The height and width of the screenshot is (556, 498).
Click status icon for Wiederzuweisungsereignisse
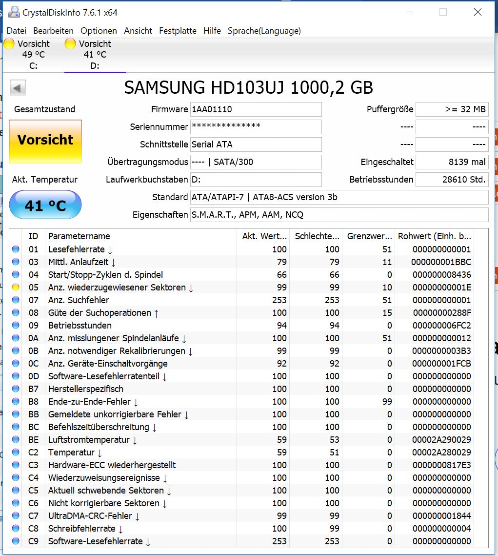click(16, 477)
